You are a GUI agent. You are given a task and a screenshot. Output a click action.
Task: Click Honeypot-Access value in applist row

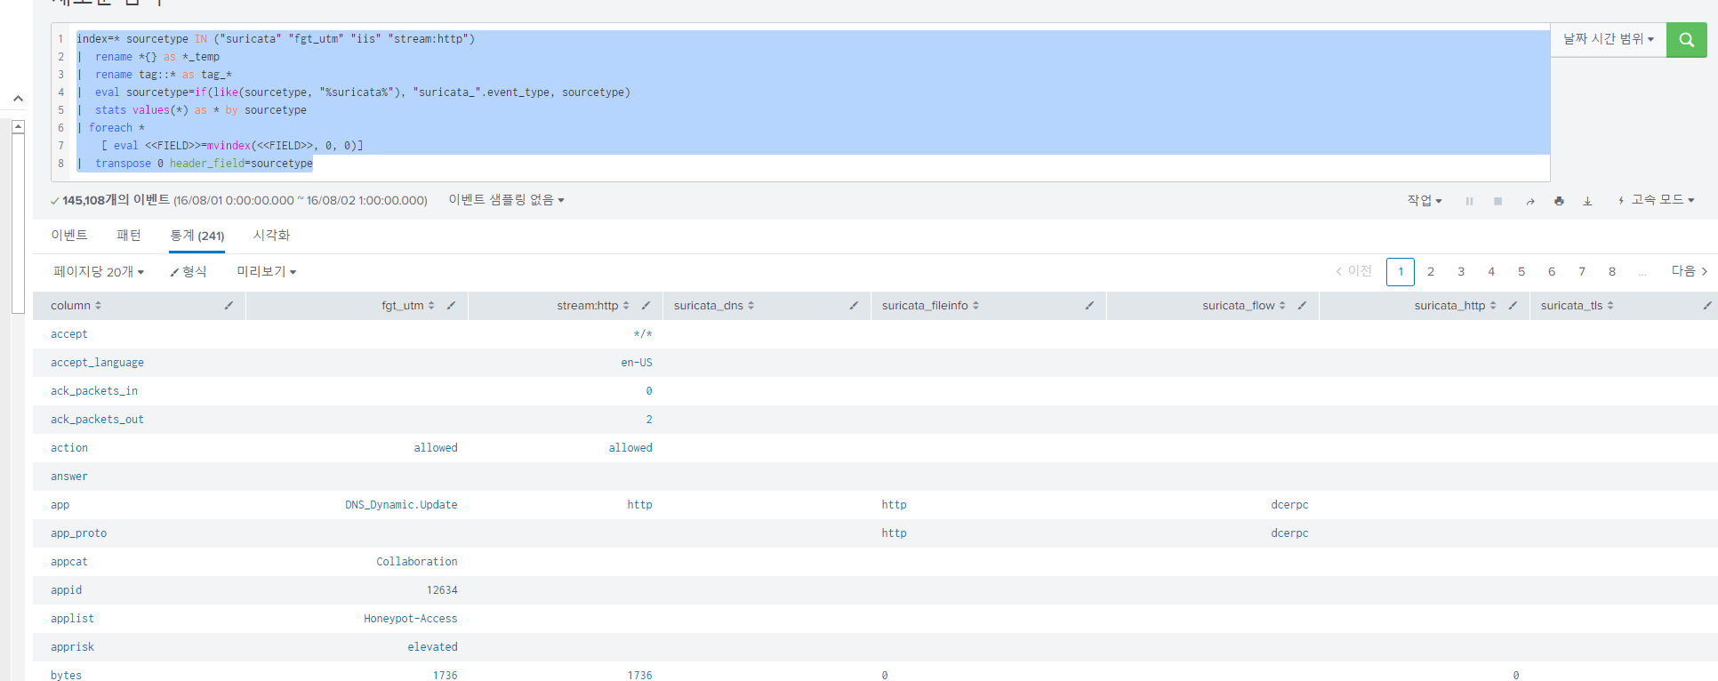click(411, 619)
